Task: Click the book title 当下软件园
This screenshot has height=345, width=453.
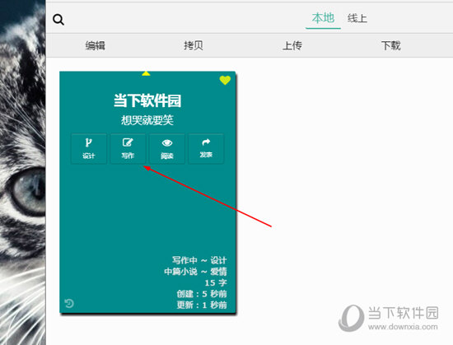Action: tap(147, 100)
